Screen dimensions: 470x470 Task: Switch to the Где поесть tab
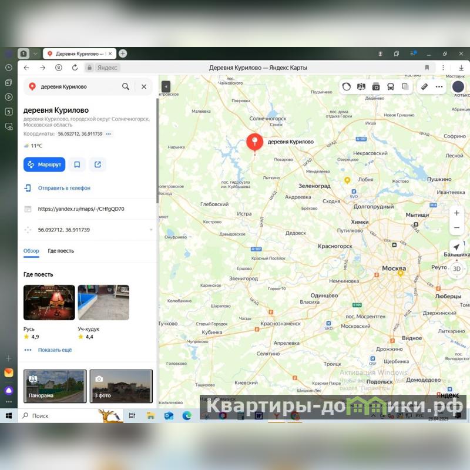pyautogui.click(x=61, y=251)
